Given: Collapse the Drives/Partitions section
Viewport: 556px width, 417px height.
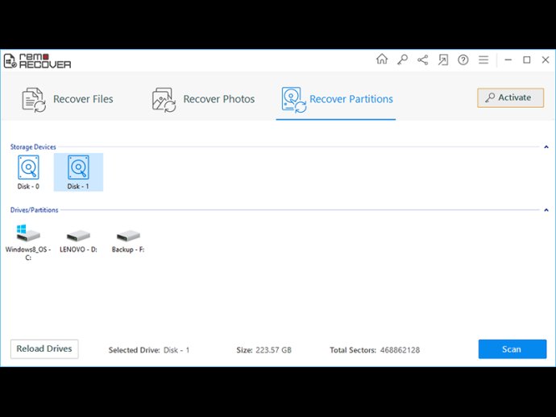Looking at the screenshot, I should (546, 210).
